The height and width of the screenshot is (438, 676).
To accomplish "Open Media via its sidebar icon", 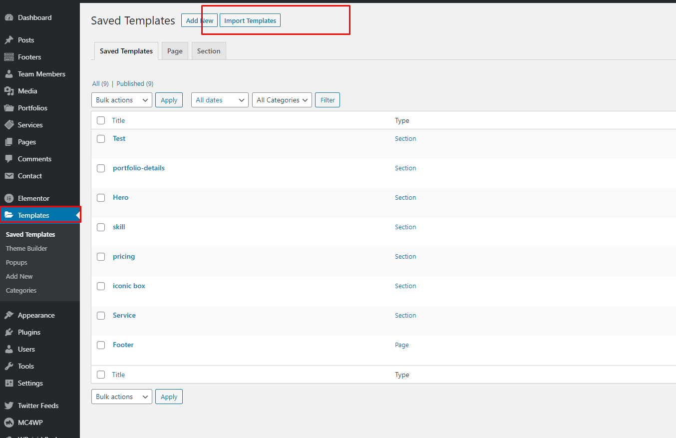I will pyautogui.click(x=9, y=91).
